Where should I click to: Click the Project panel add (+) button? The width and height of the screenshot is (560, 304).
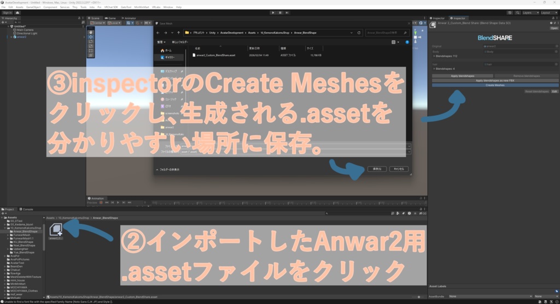(3, 213)
